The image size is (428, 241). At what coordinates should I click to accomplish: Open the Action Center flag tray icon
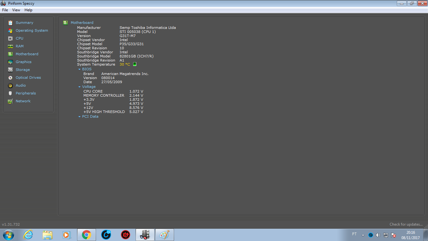393,235
